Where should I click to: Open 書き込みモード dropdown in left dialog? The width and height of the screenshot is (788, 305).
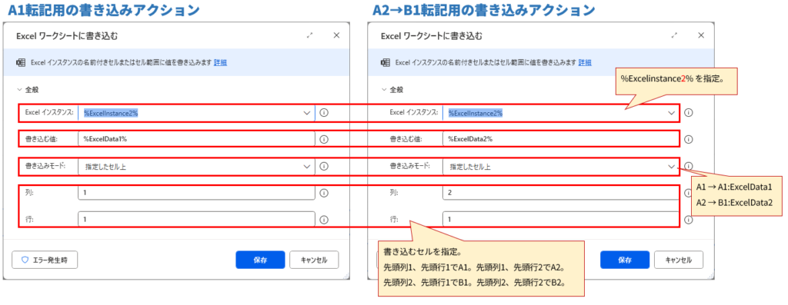(307, 166)
